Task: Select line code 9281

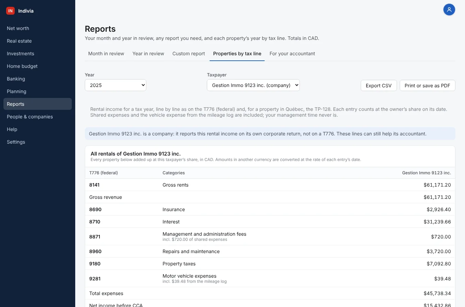Action: (x=95, y=279)
